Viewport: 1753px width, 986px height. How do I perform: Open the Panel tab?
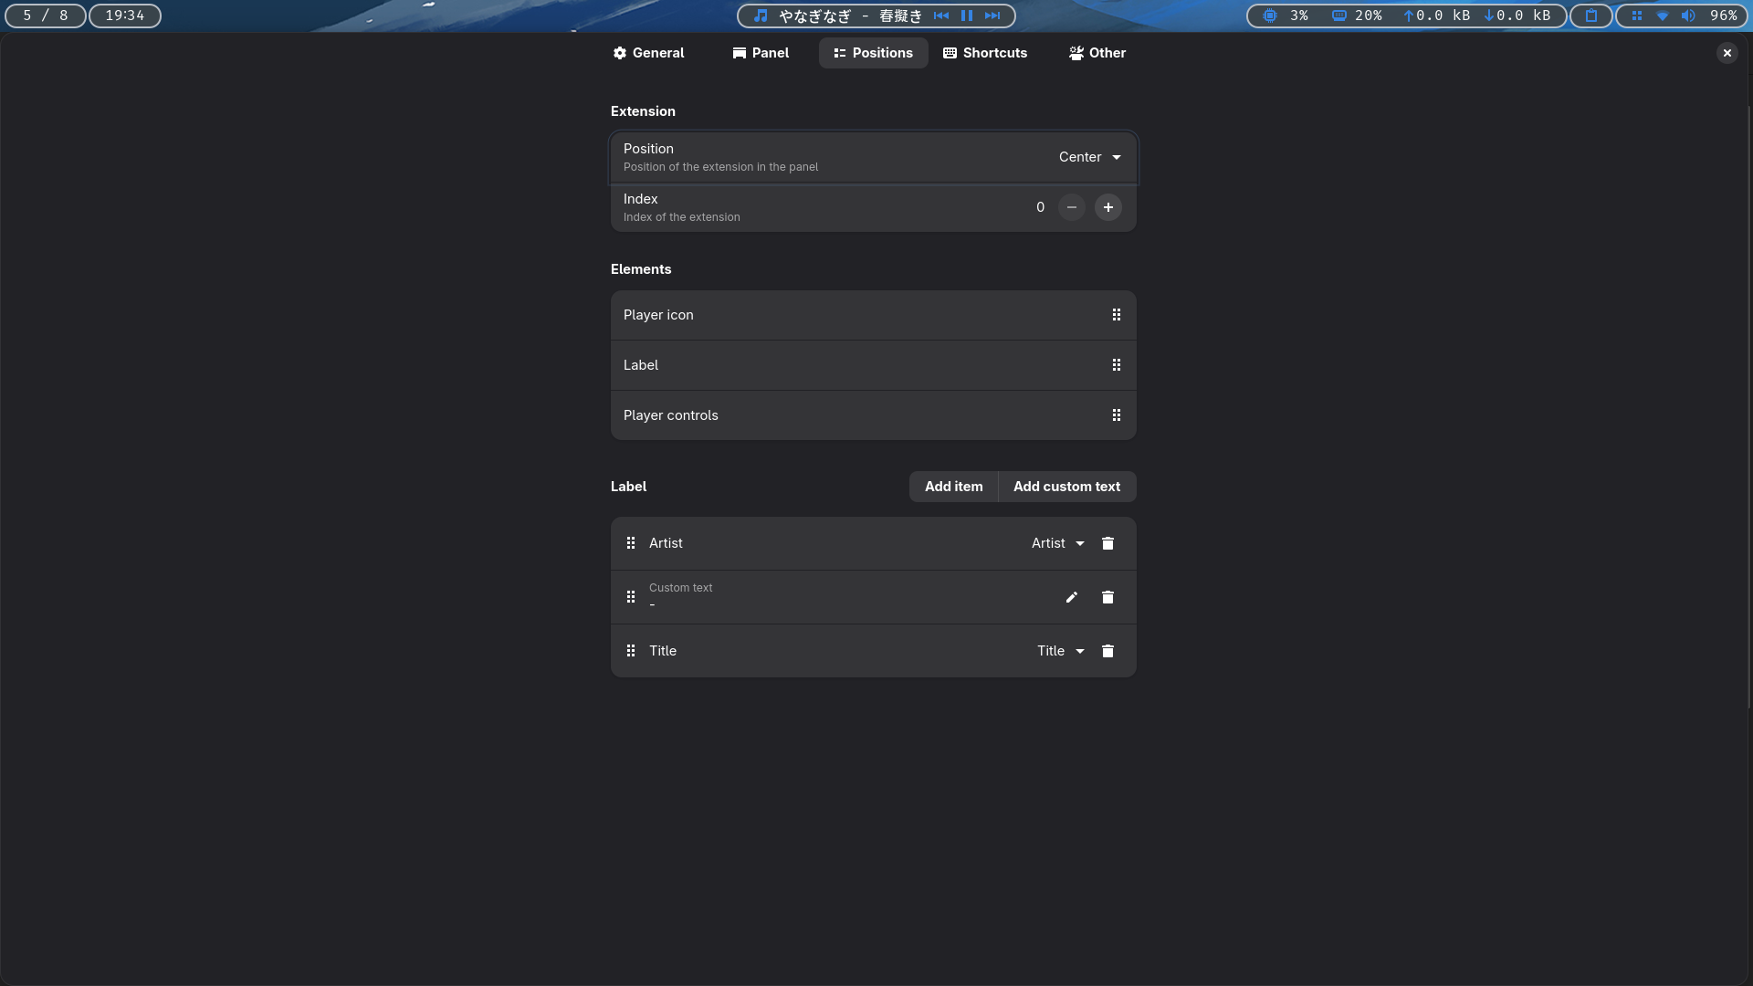(761, 53)
